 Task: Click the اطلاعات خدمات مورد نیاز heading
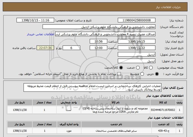pos(165,118)
